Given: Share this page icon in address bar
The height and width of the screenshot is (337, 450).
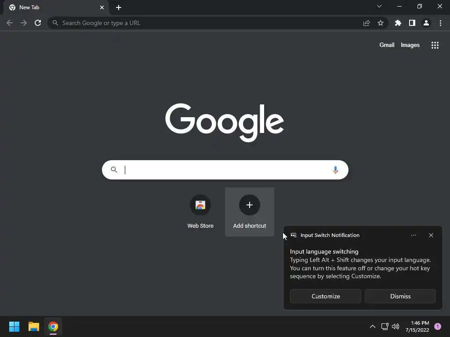Looking at the screenshot, I should tap(367, 23).
